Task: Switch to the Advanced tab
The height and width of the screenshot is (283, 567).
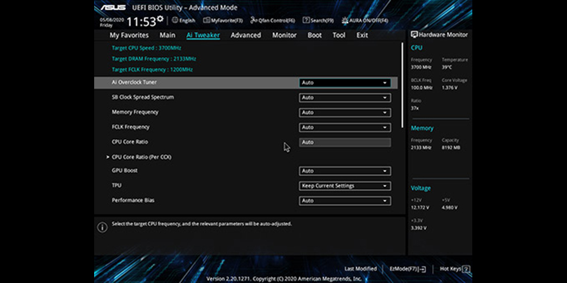Action: pyautogui.click(x=246, y=35)
